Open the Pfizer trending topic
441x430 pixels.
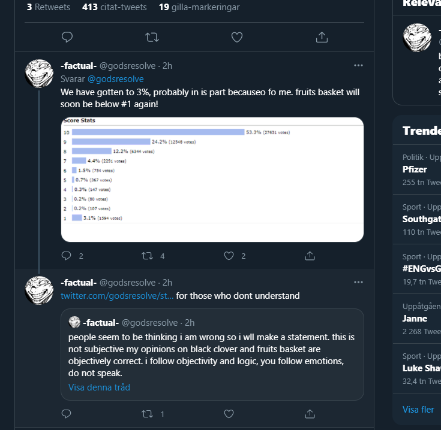tap(415, 169)
